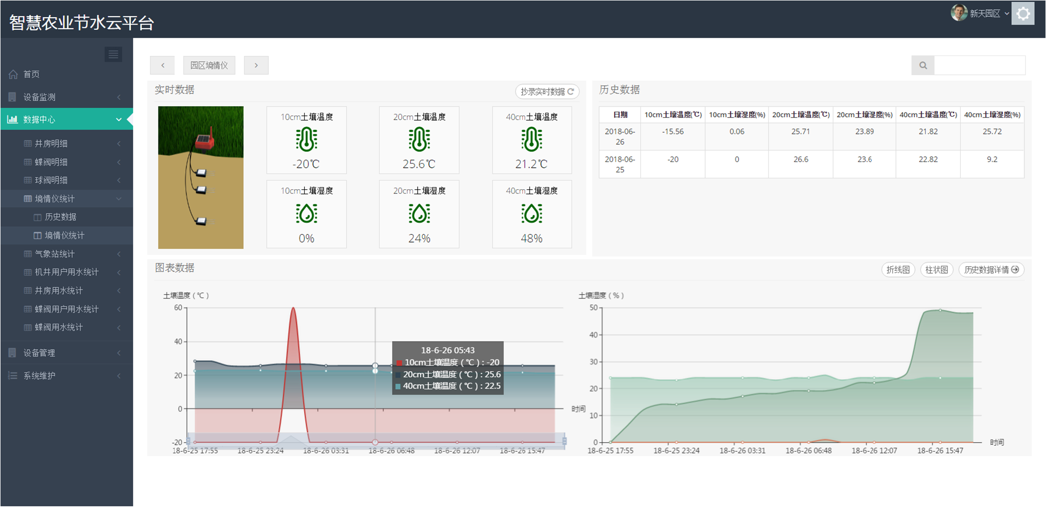Viewport: 1046px width, 508px height.
Task: Open 历史数据详情 details link
Action: pyautogui.click(x=991, y=270)
